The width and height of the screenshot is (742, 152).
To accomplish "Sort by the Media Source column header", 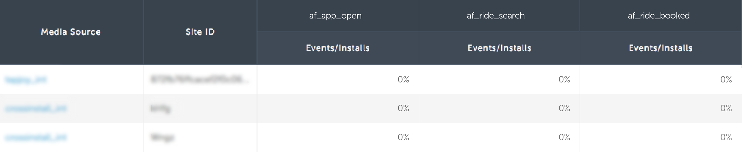I will point(71,32).
